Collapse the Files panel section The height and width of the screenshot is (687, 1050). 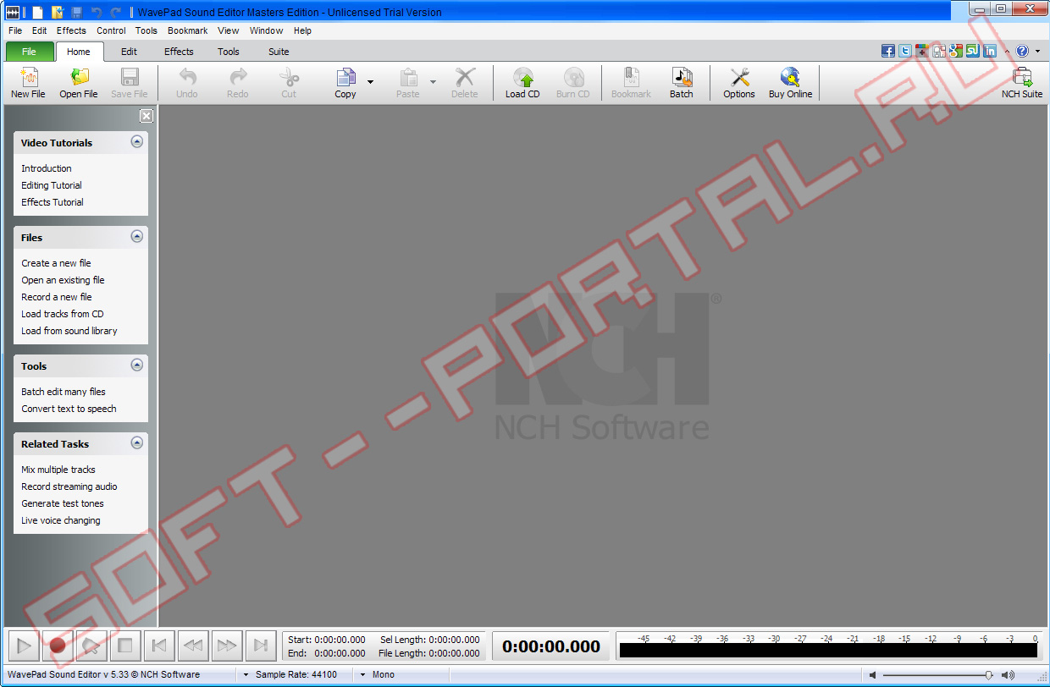tap(137, 237)
